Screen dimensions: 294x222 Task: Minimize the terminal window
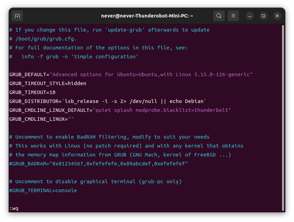(249, 16)
